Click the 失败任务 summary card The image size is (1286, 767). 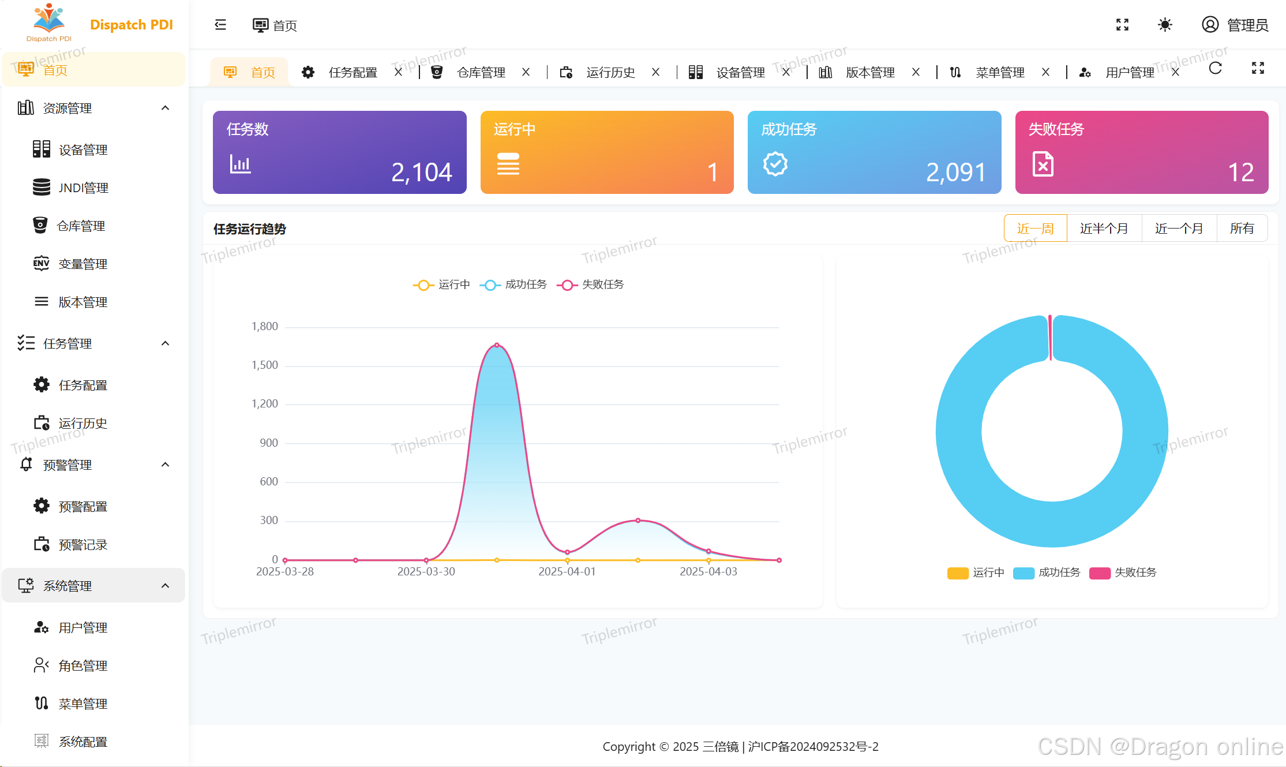(1141, 152)
